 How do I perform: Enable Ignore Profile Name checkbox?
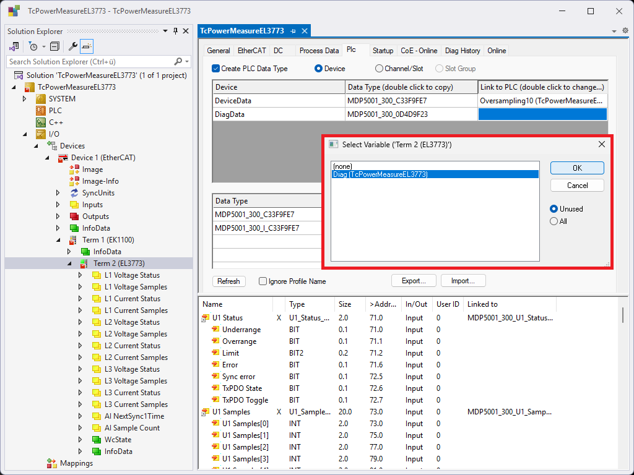click(263, 281)
